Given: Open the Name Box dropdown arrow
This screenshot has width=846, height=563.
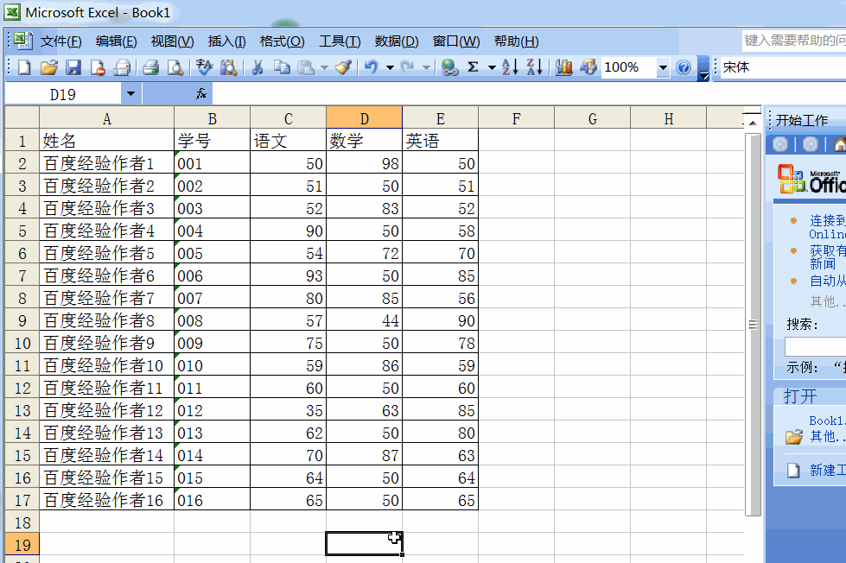Looking at the screenshot, I should click(x=130, y=94).
